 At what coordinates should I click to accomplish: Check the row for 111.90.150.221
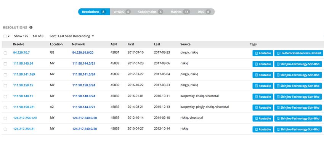[x=5, y=108]
